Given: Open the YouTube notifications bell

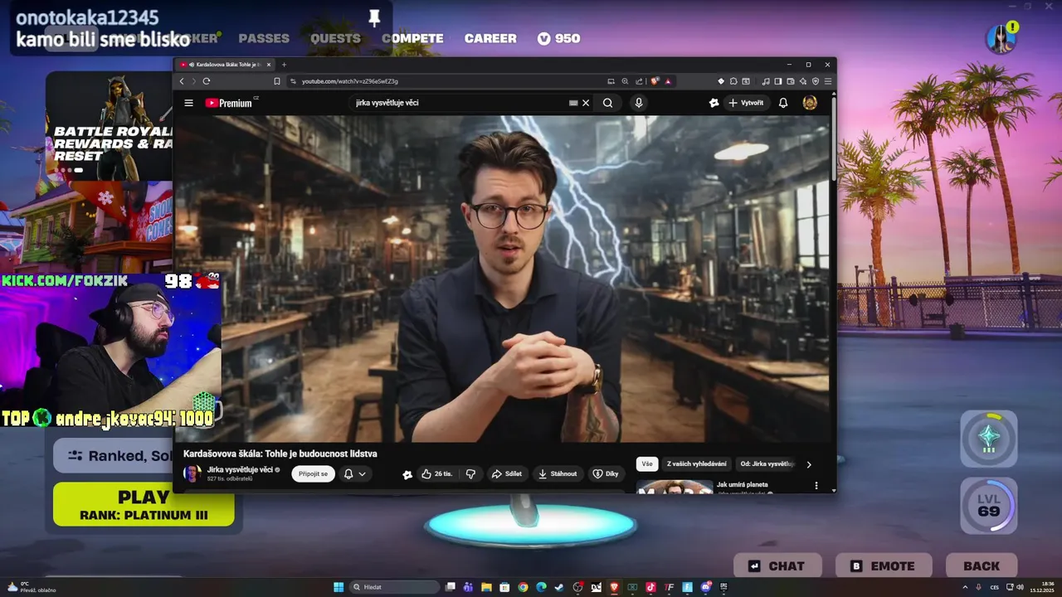Looking at the screenshot, I should (782, 103).
